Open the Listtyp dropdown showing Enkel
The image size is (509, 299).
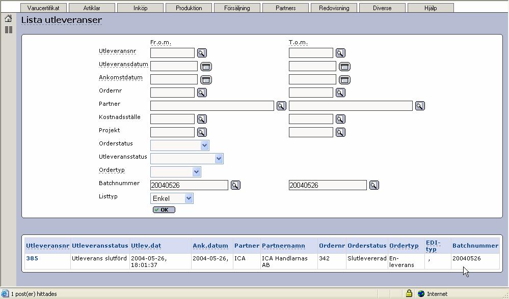172,198
